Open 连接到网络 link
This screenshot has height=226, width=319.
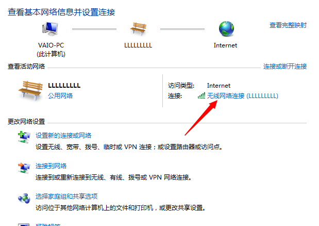(51, 166)
